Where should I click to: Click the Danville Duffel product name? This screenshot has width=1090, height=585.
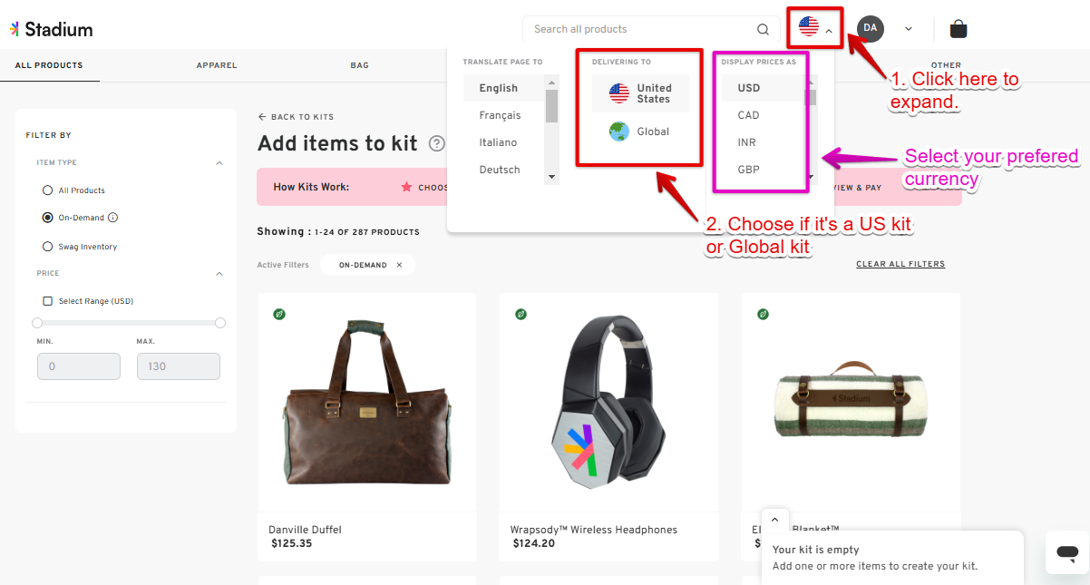coord(305,530)
